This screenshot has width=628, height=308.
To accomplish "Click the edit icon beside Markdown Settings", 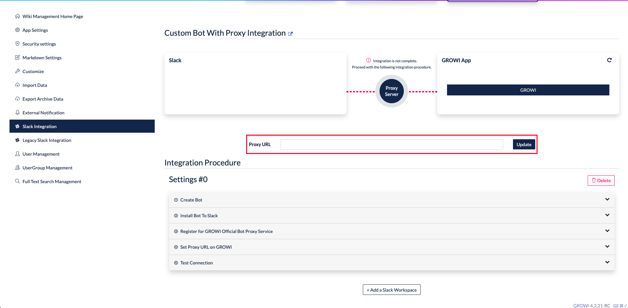I will [17, 57].
